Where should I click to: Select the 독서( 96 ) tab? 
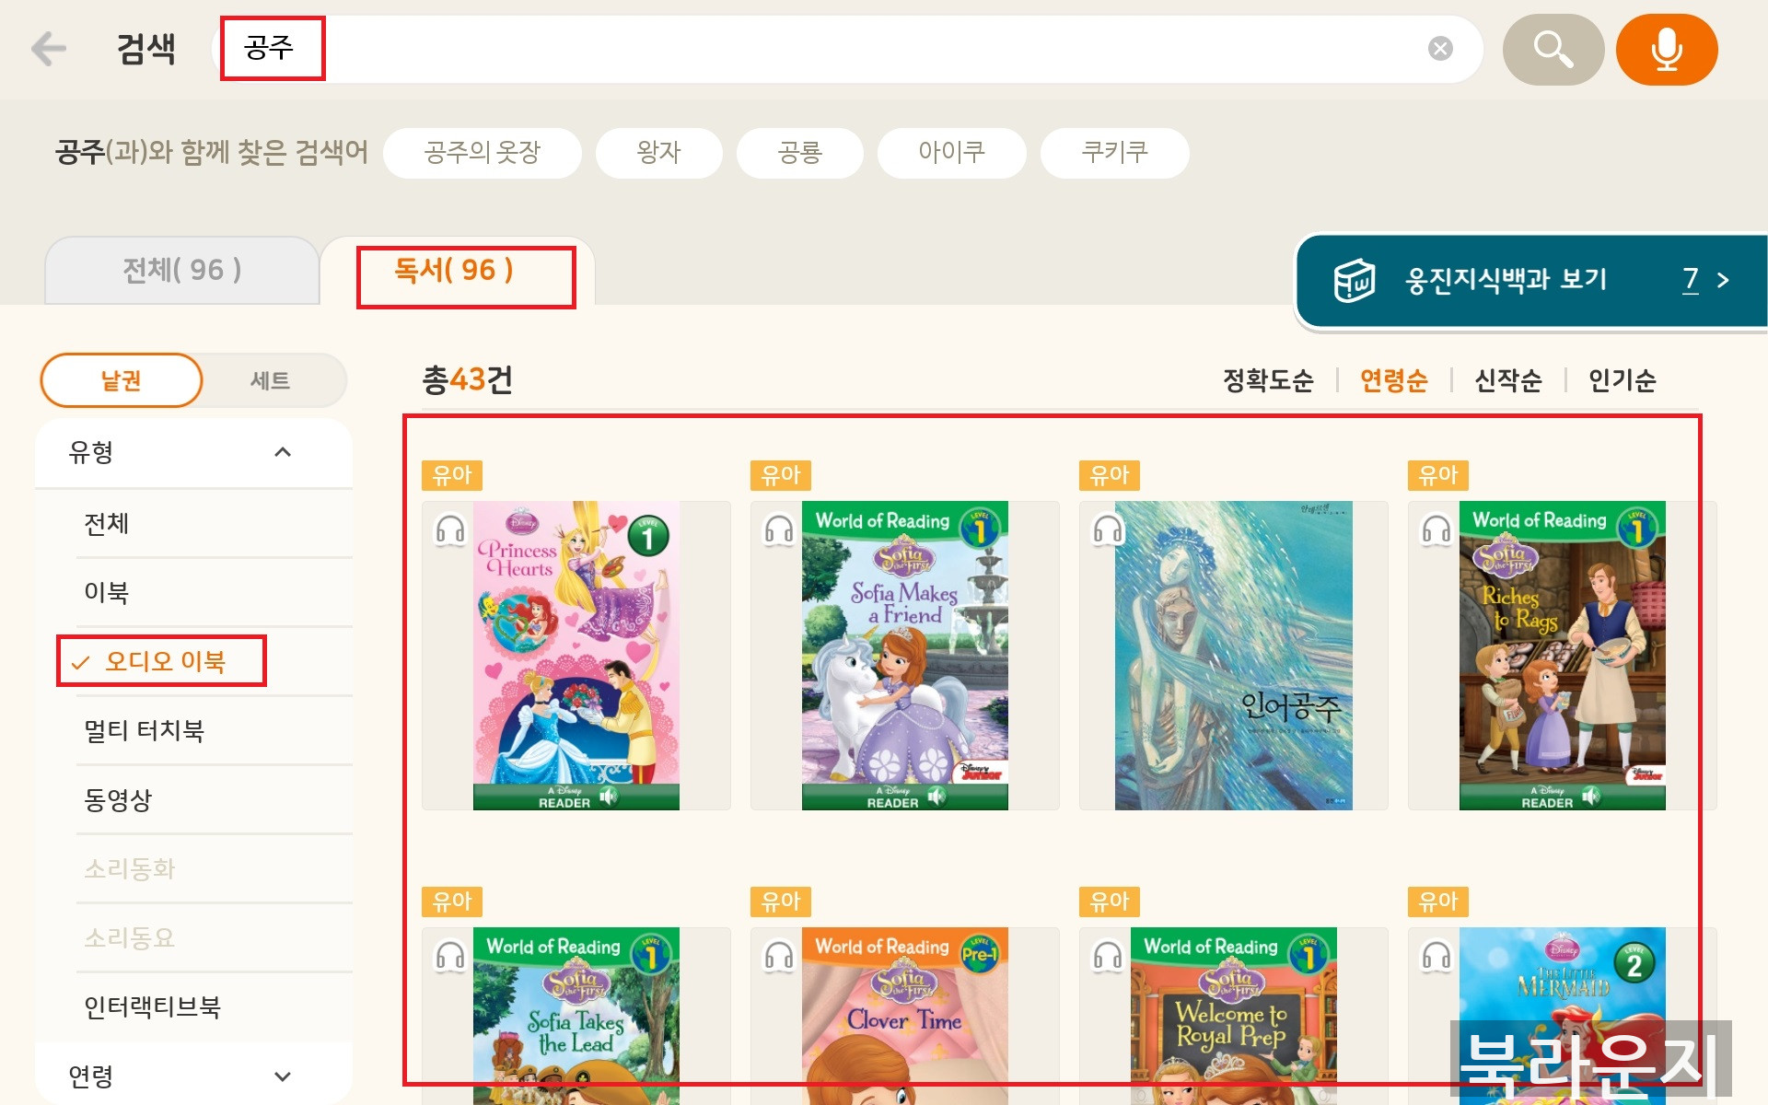coord(454,270)
